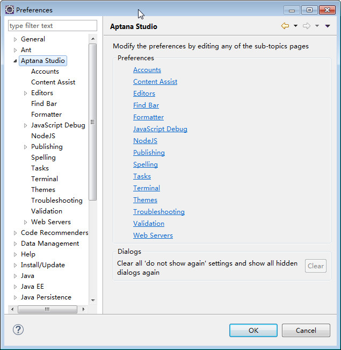Open the Validation link
This screenshot has width=341, height=350.
[149, 224]
